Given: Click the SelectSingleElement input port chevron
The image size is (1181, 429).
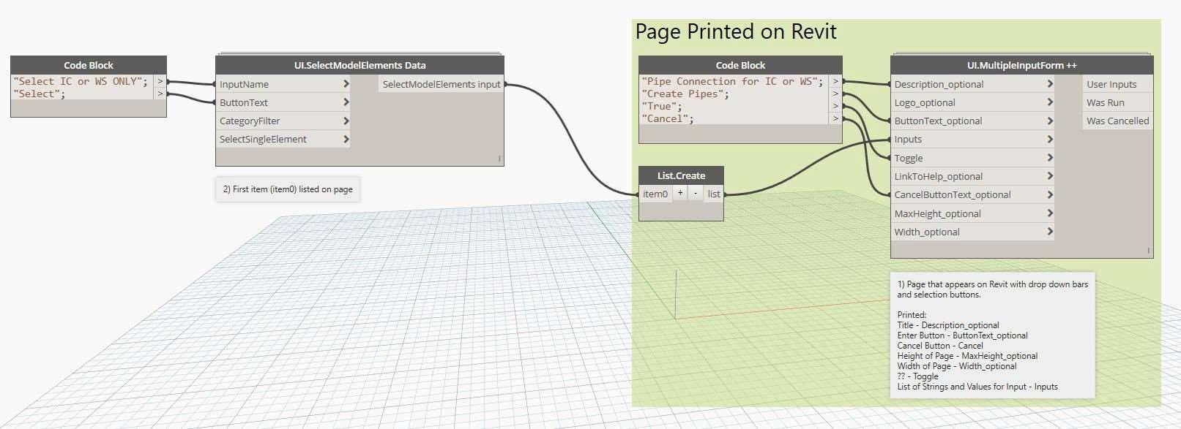Looking at the screenshot, I should (346, 139).
